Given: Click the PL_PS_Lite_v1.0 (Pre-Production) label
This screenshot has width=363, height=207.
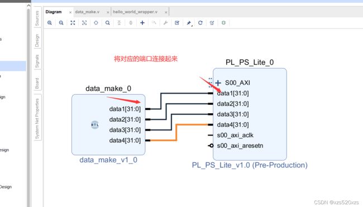Looking at the screenshot, I should click(x=250, y=165).
